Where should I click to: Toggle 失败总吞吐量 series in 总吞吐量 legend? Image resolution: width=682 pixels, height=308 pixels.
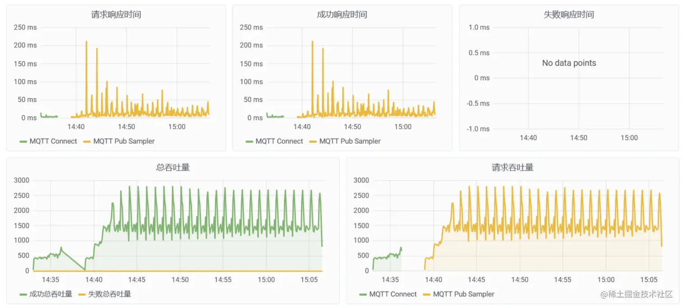coord(109,294)
